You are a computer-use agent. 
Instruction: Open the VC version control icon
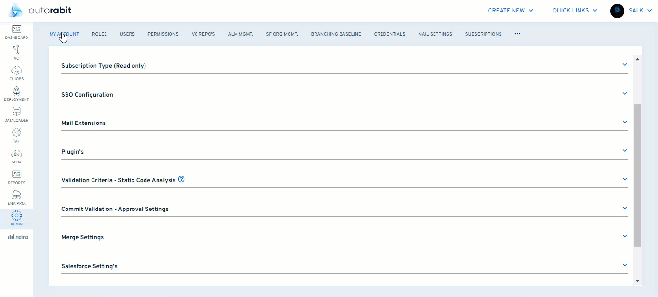(x=16, y=50)
